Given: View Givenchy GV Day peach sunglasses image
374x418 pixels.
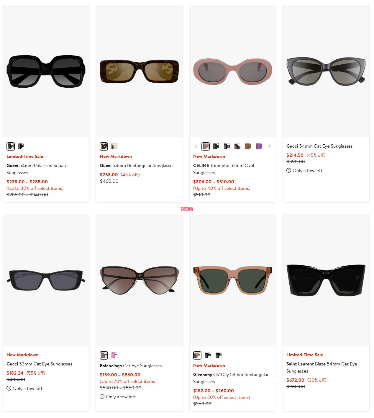Looking at the screenshot, I should [233, 280].
